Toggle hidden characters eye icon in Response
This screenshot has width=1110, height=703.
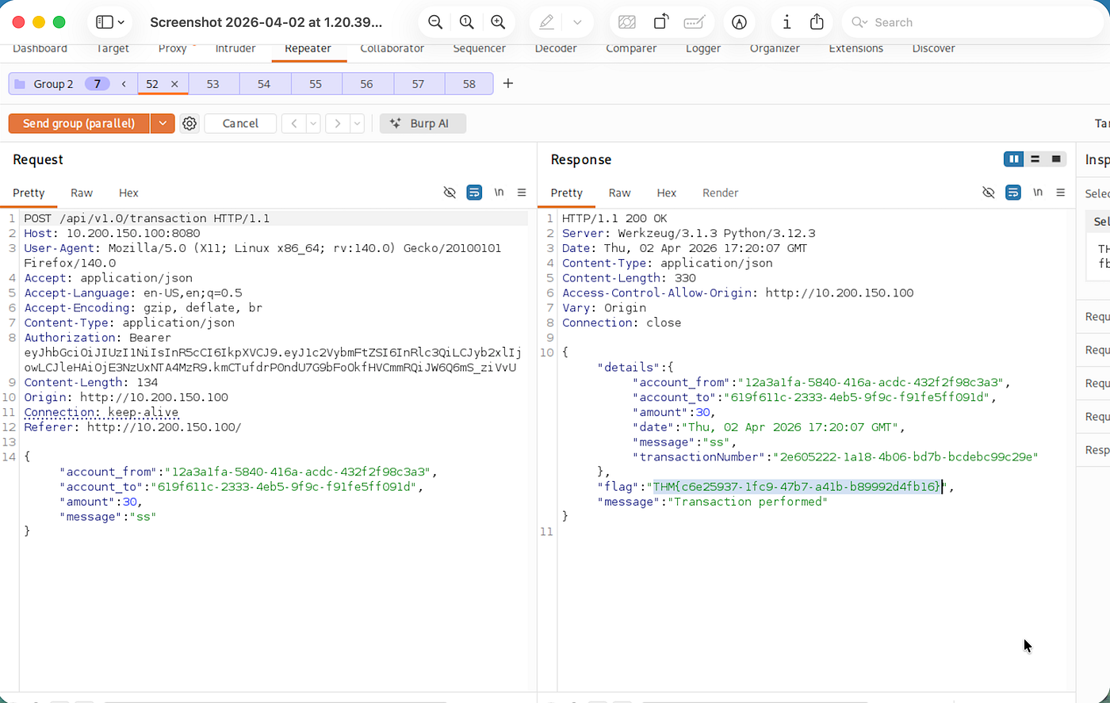988,193
